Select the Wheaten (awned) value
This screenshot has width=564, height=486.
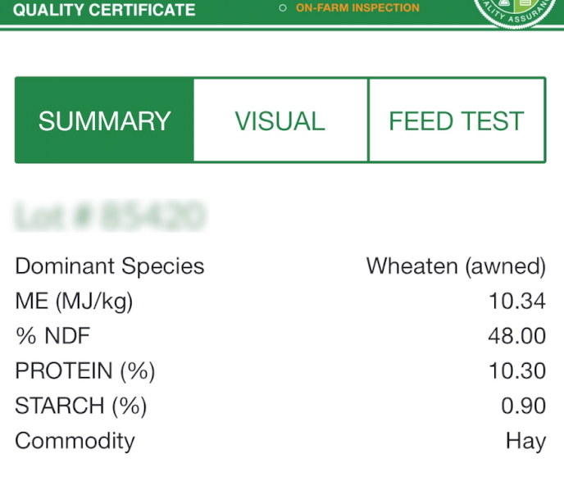(456, 266)
